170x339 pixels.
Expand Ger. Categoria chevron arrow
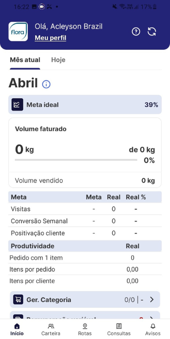pyautogui.click(x=152, y=300)
